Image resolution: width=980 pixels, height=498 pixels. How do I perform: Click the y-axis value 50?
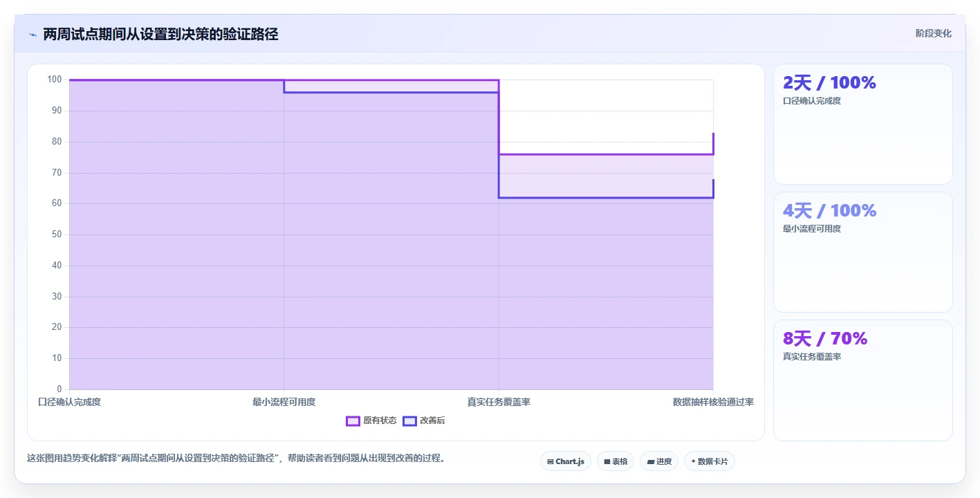click(57, 234)
